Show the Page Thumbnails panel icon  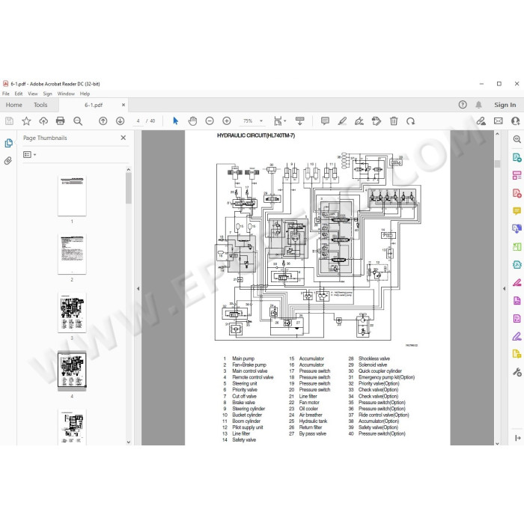[x=8, y=143]
